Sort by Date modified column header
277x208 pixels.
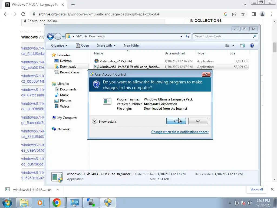(x=179, y=53)
